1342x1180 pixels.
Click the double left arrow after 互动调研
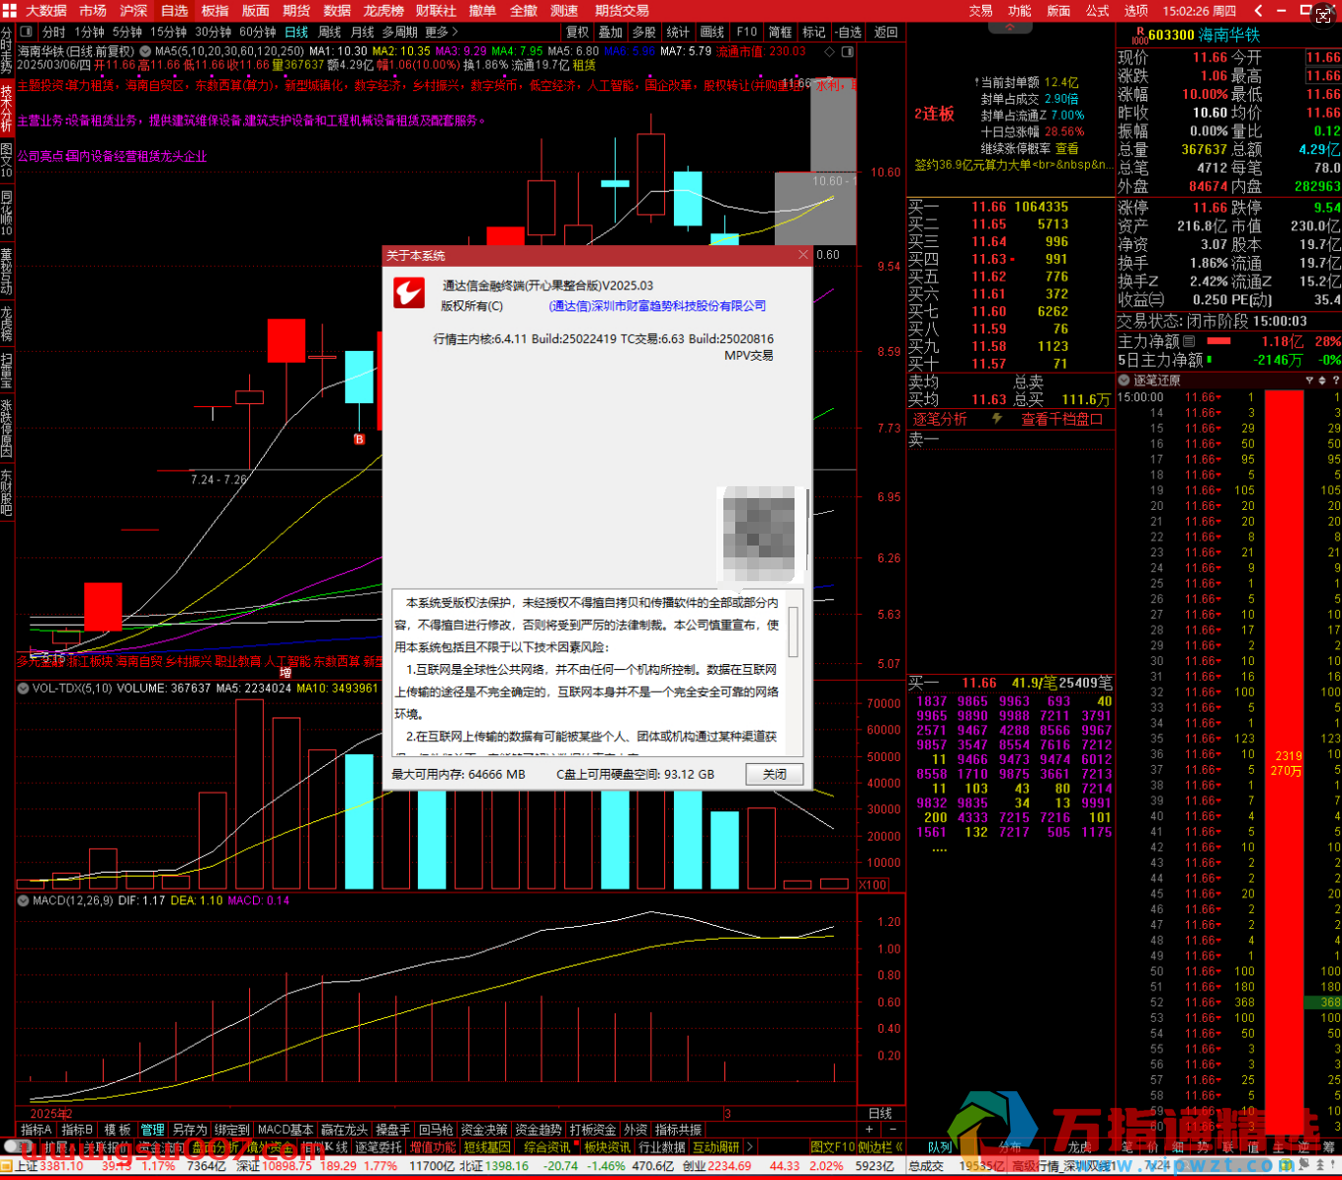coord(748,1147)
